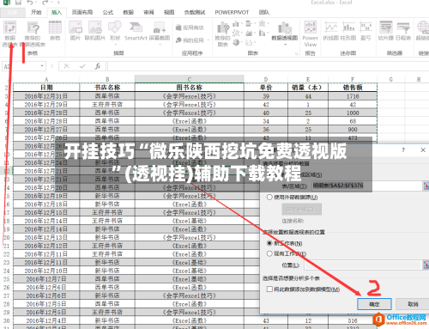This screenshot has height=329, width=429.
Task: Click the PivotTable icon in ribbon
Action: pos(9,34)
